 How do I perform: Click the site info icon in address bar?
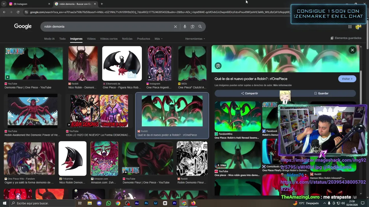26,12
